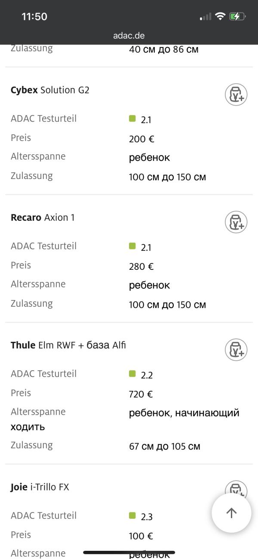258x559 pixels.
Task: Tap the adac.de address bar
Action: click(x=129, y=35)
